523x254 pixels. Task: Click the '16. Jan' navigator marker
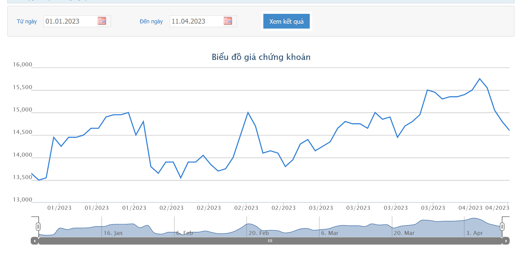(113, 233)
